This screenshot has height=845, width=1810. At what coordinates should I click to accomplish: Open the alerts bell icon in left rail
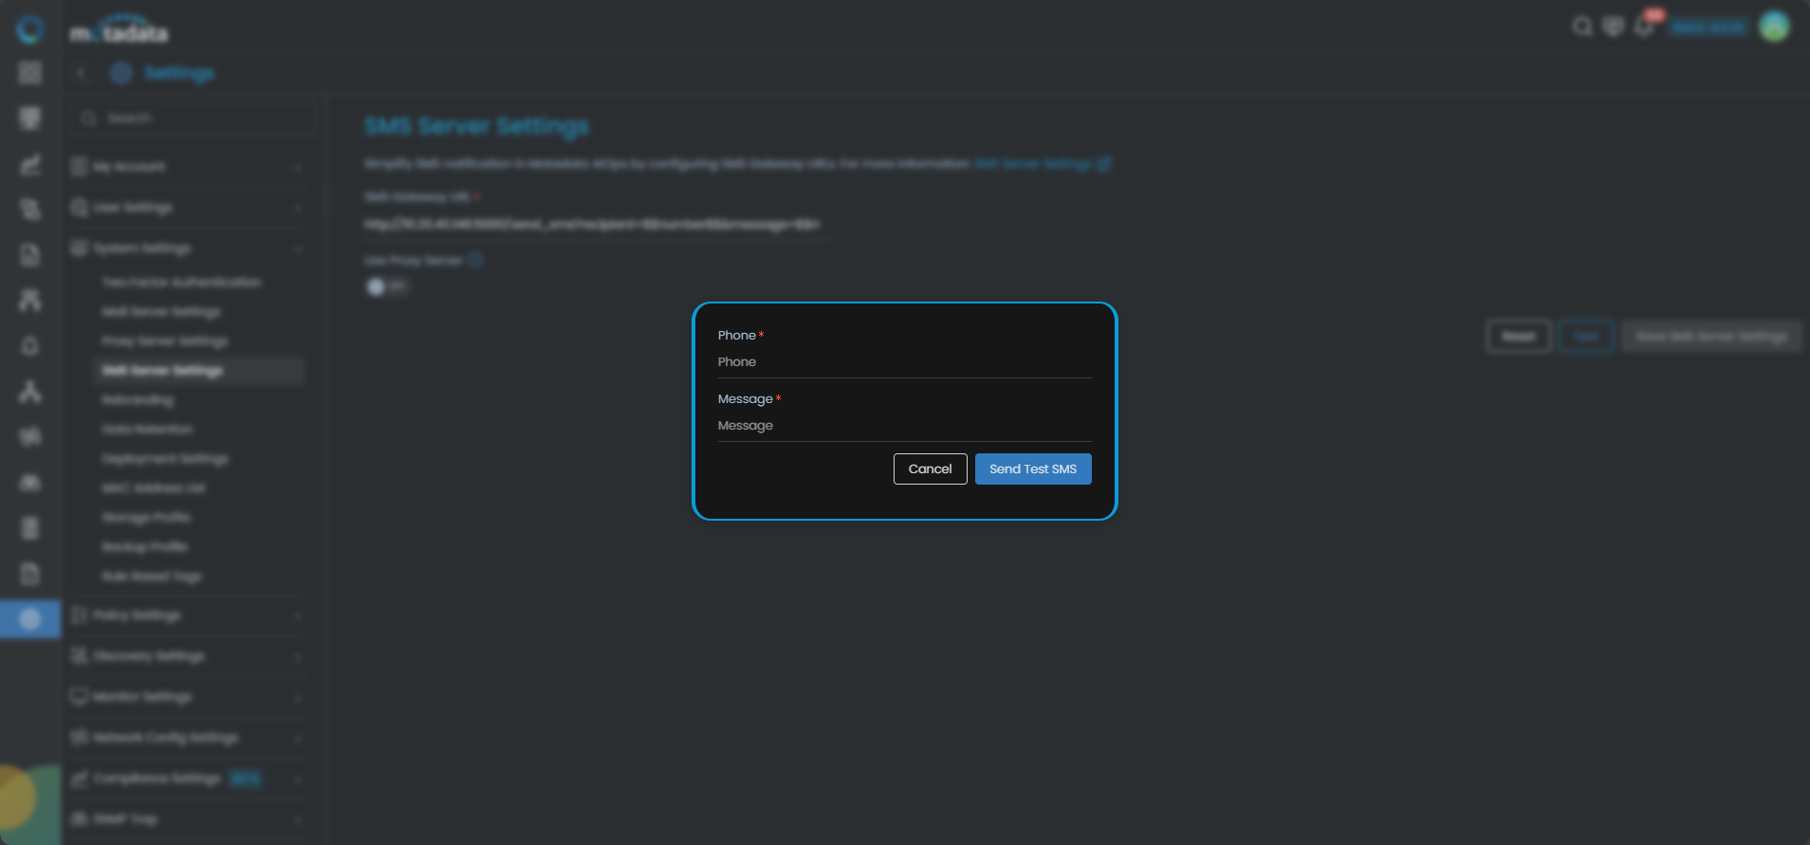coord(30,346)
